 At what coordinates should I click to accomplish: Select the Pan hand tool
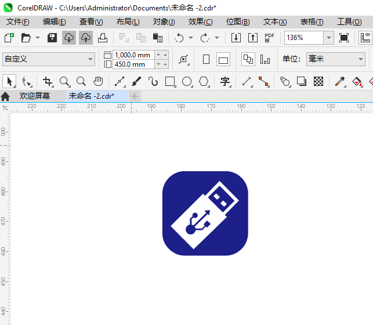98,81
